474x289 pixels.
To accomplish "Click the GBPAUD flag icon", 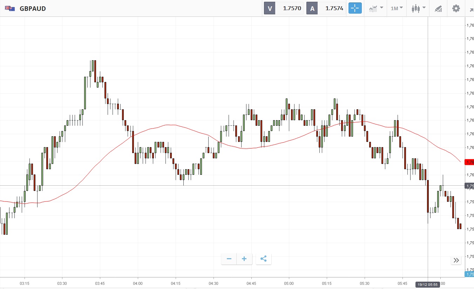I will pyautogui.click(x=10, y=8).
